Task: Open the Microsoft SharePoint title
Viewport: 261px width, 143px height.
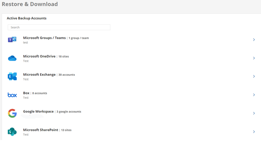Action: (x=41, y=130)
